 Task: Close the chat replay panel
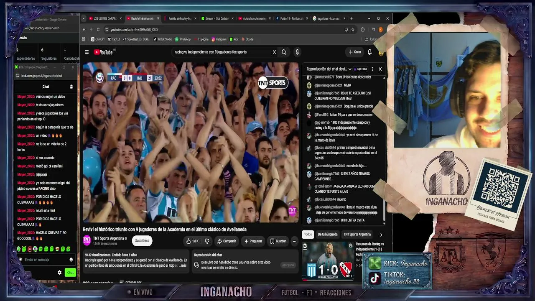(x=380, y=69)
